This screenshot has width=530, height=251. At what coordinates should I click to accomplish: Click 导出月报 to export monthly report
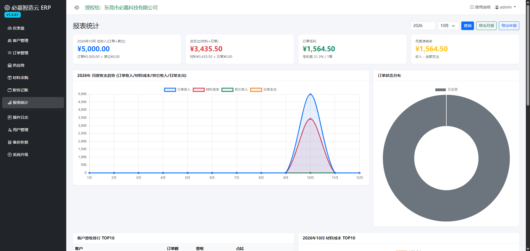pos(486,26)
